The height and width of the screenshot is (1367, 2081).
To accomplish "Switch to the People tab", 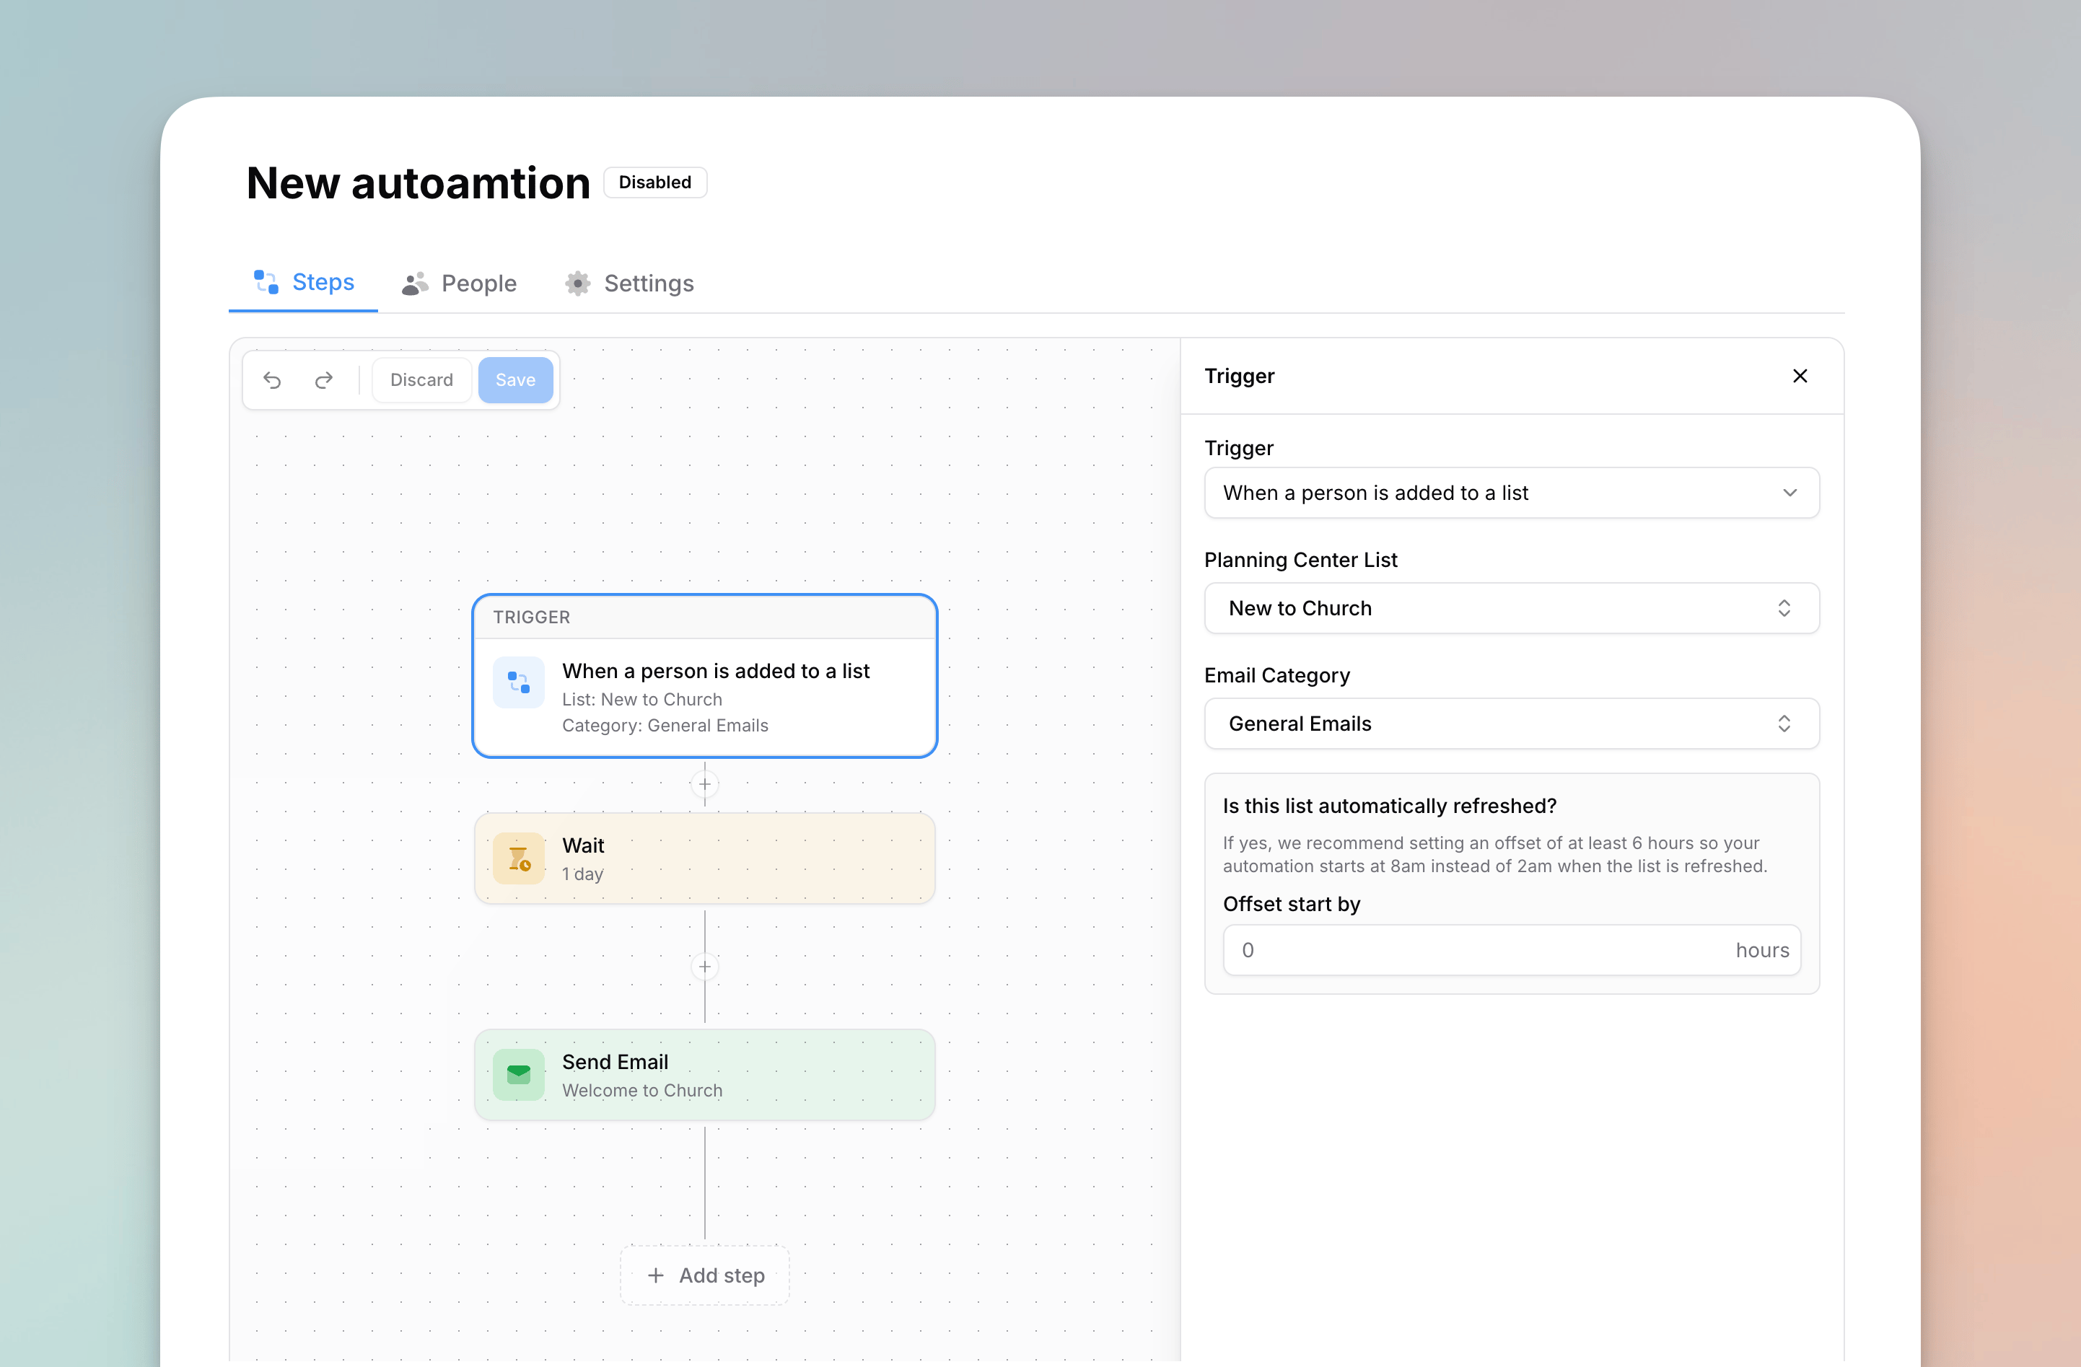I will tap(459, 283).
